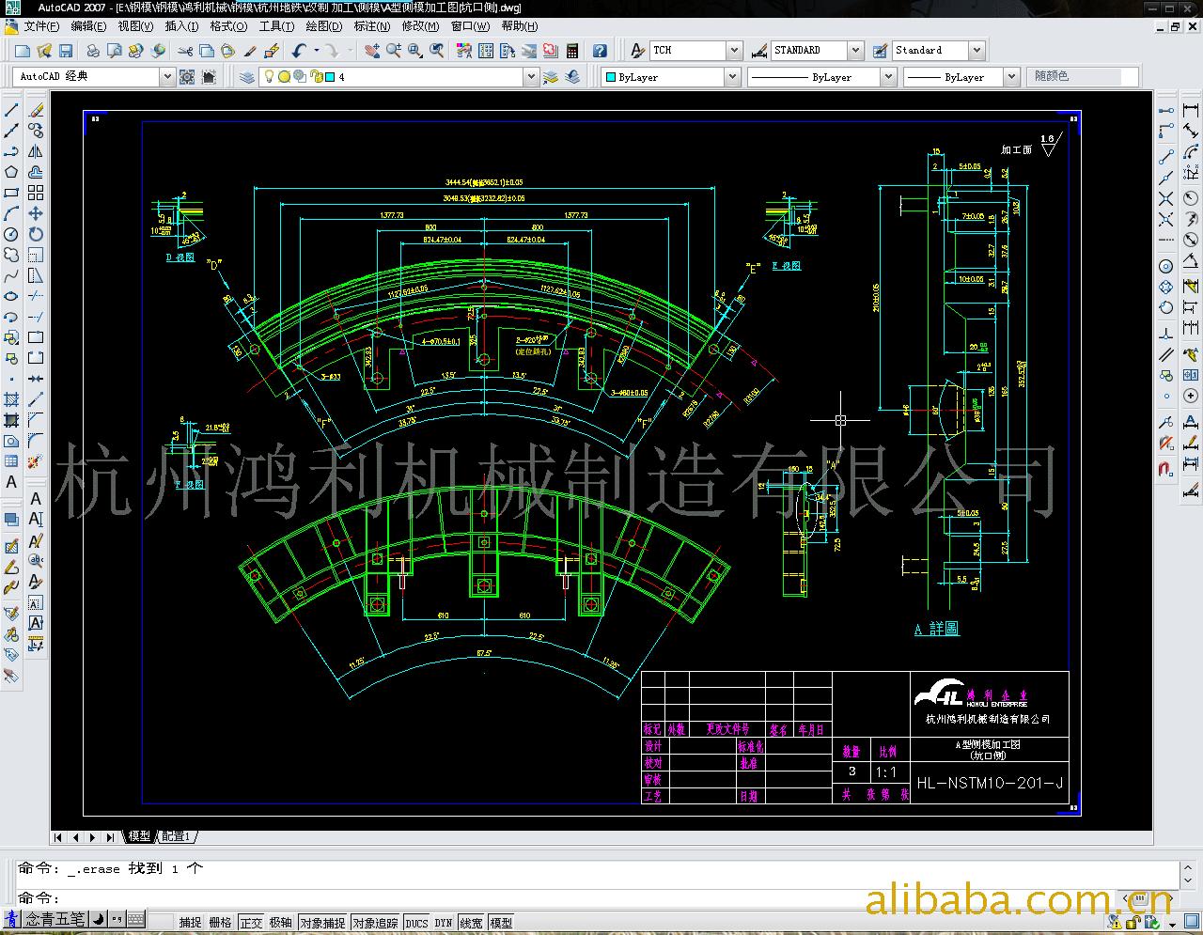The height and width of the screenshot is (935, 1203).
Task: Toggle 栅格 grid display in status bar
Action: (x=220, y=923)
